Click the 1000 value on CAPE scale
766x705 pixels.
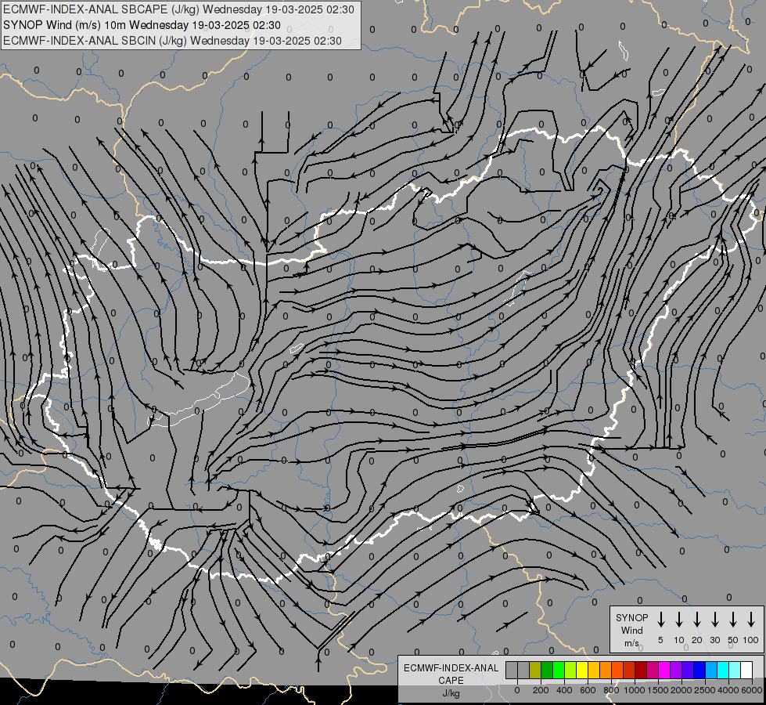click(635, 690)
